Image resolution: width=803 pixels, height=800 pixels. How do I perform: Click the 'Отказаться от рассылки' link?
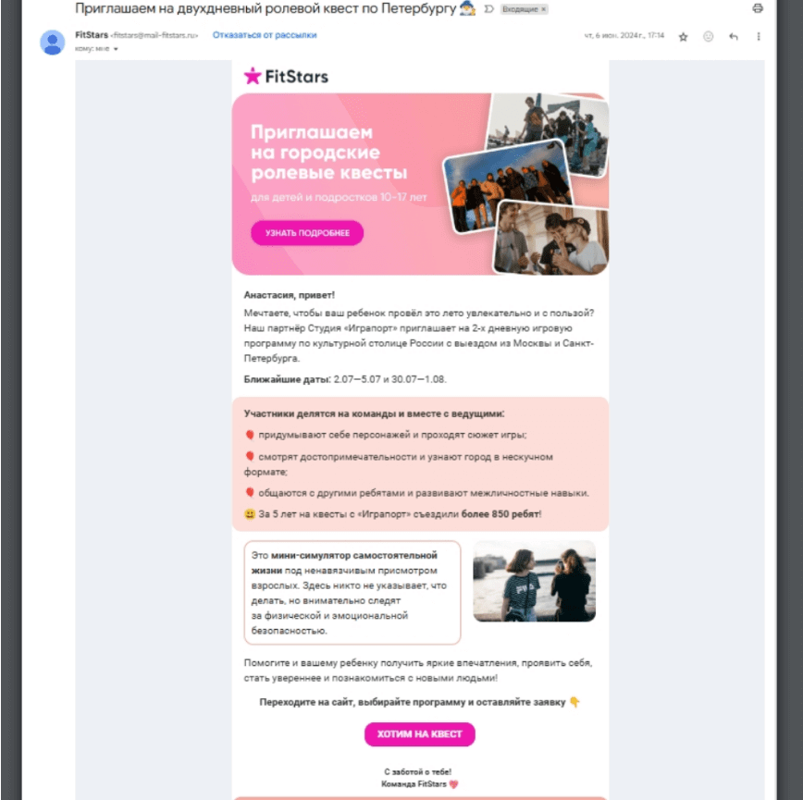pos(265,35)
